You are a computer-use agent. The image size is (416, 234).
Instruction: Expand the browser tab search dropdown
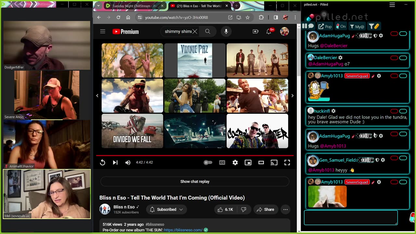click(98, 6)
